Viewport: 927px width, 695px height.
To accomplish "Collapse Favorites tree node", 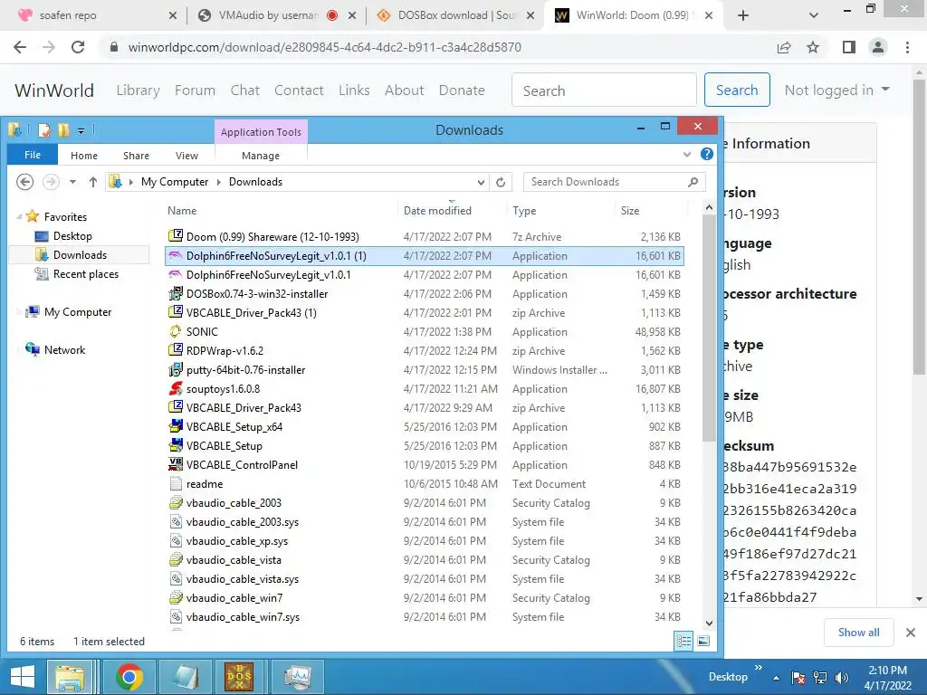I will 19,216.
